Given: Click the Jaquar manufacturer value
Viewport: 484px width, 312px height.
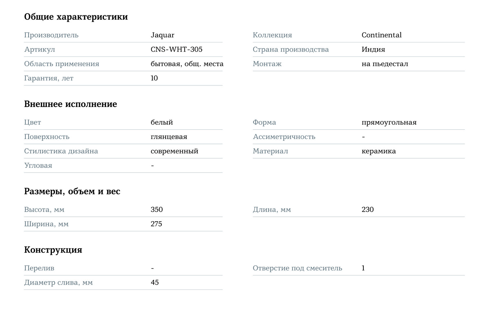Looking at the screenshot, I should (162, 35).
